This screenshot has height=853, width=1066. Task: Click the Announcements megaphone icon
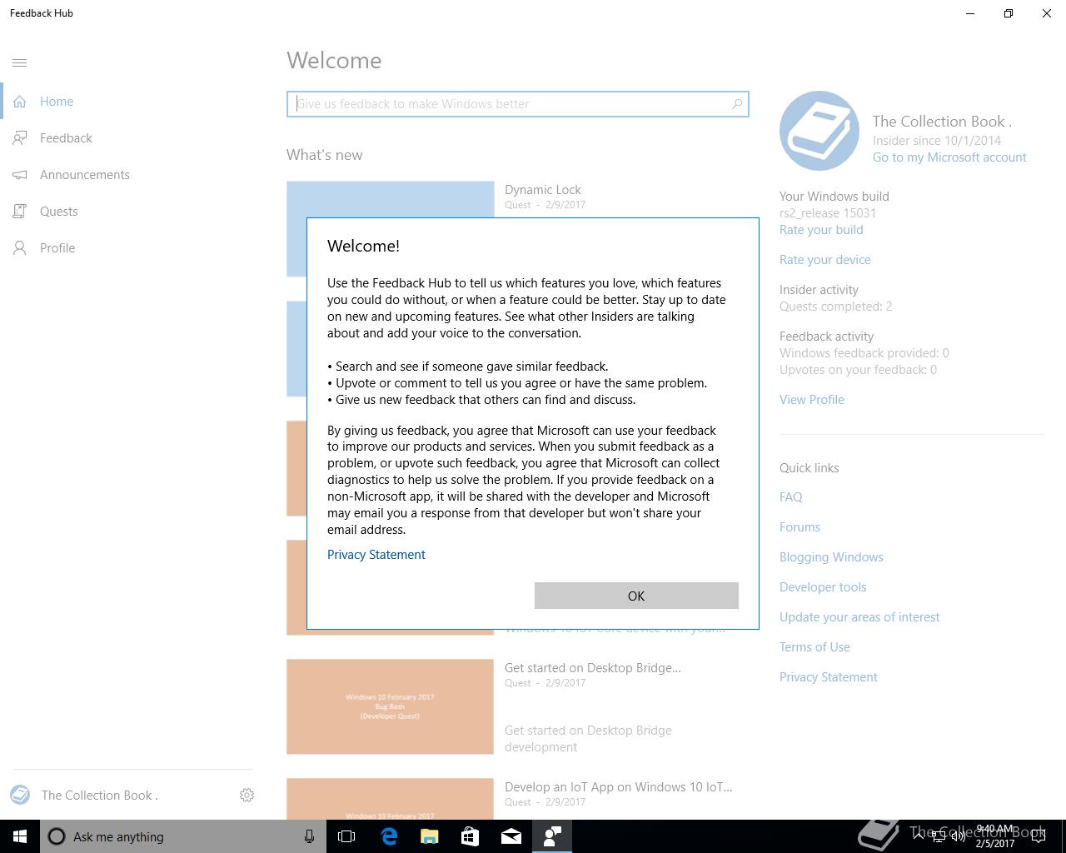(x=20, y=175)
